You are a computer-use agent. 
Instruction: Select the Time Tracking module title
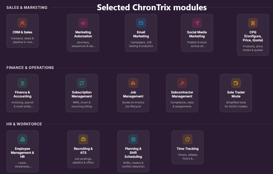(x=188, y=149)
